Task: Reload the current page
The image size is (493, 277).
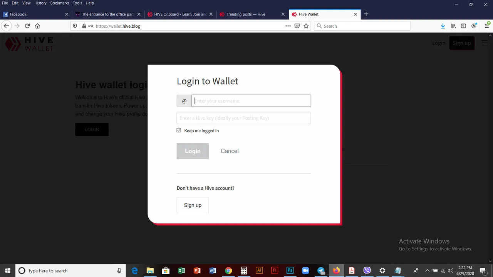Action: pyautogui.click(x=27, y=26)
